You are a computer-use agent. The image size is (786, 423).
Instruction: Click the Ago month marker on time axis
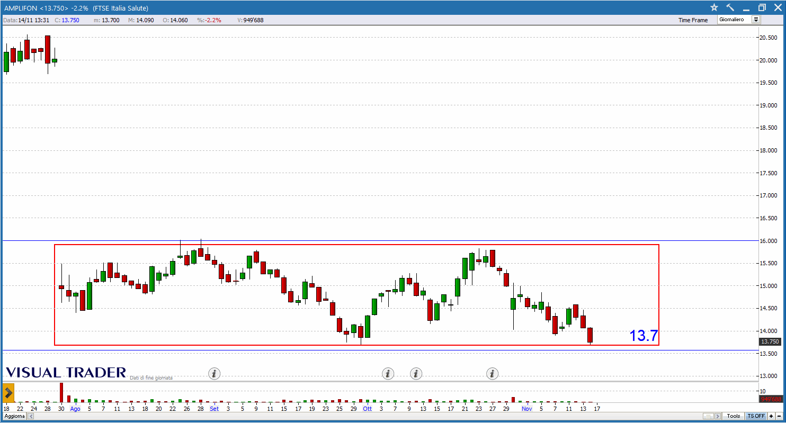pos(75,409)
